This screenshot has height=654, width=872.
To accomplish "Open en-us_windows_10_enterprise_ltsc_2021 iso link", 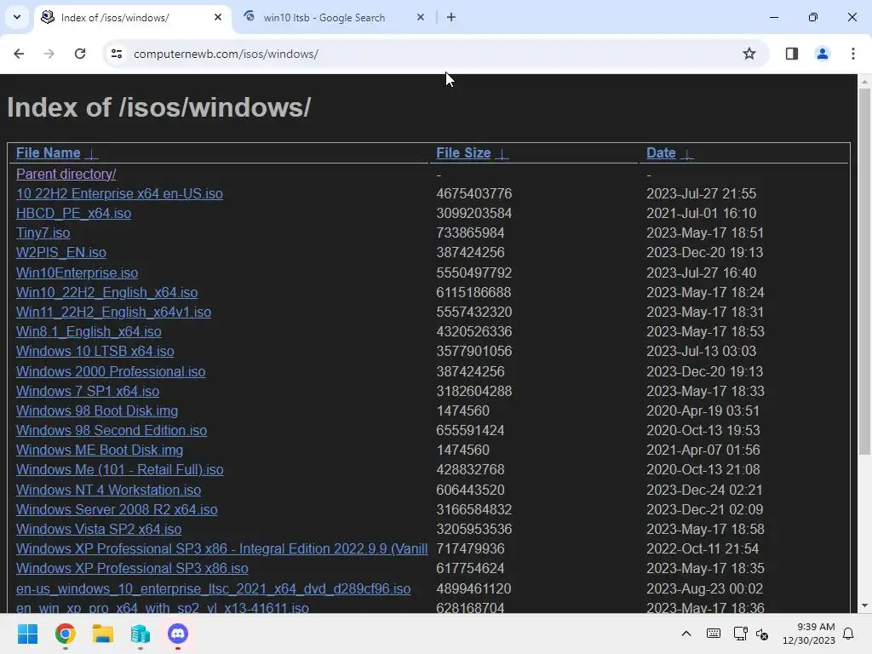I will (213, 588).
